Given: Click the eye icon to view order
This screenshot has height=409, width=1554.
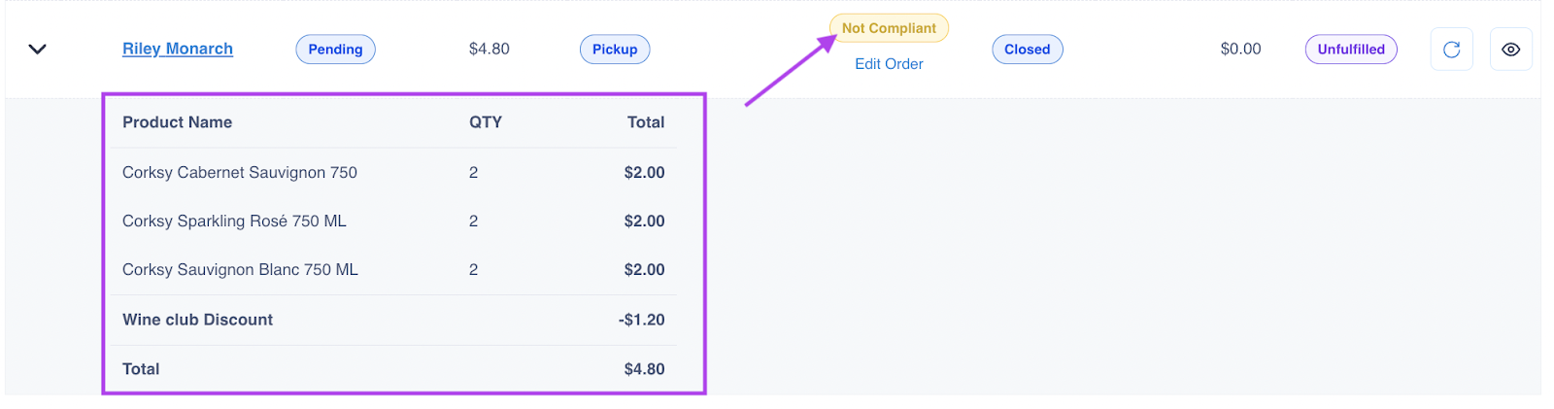Looking at the screenshot, I should [1510, 50].
